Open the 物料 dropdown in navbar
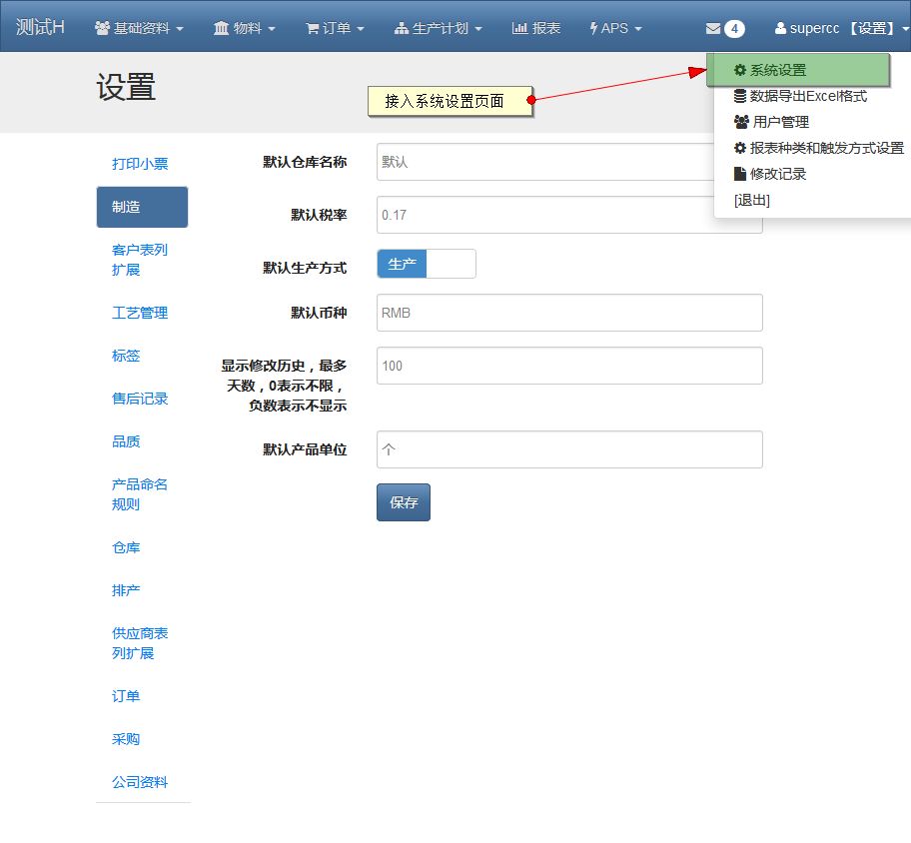The image size is (911, 843). tap(244, 28)
